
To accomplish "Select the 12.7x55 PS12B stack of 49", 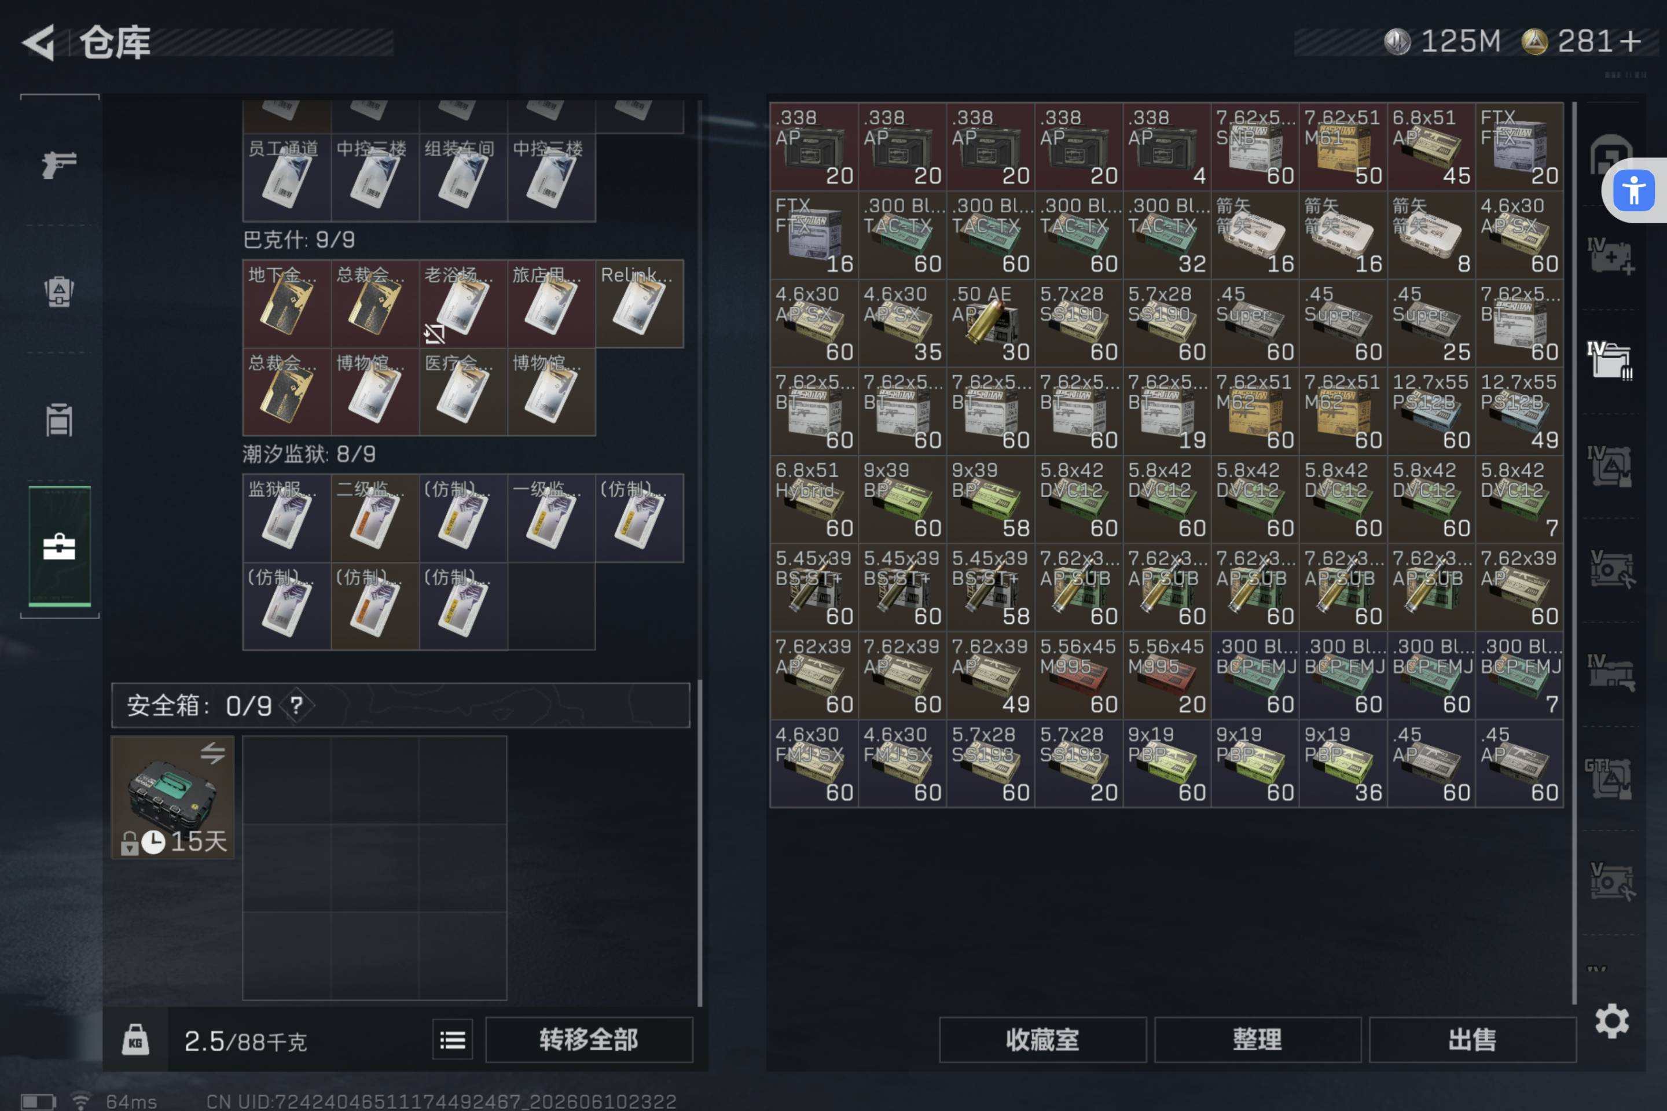I will pyautogui.click(x=1519, y=411).
